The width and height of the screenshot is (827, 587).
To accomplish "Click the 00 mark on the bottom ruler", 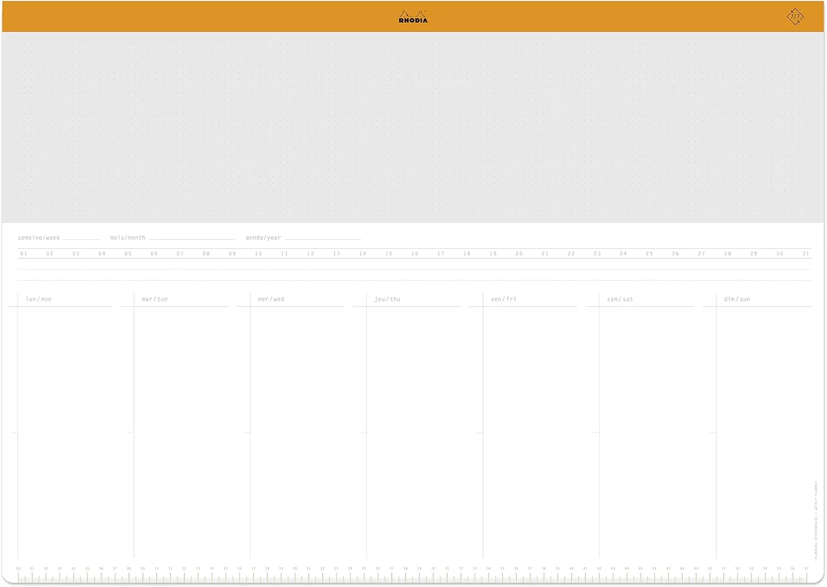I will coord(18,569).
